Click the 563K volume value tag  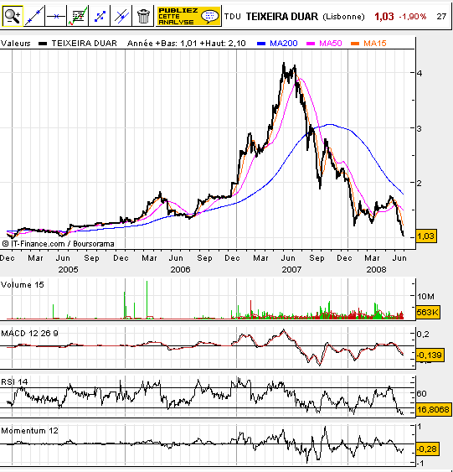pos(428,312)
